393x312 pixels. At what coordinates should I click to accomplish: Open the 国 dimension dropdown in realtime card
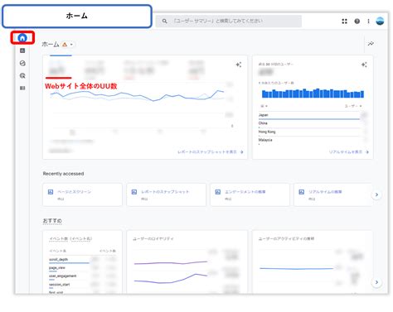[x=264, y=106]
